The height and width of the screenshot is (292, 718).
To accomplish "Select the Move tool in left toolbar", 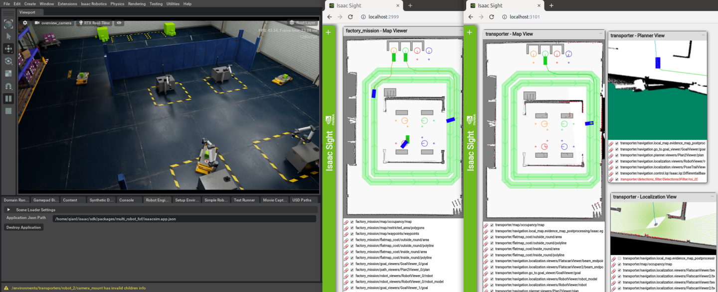I will click(8, 48).
